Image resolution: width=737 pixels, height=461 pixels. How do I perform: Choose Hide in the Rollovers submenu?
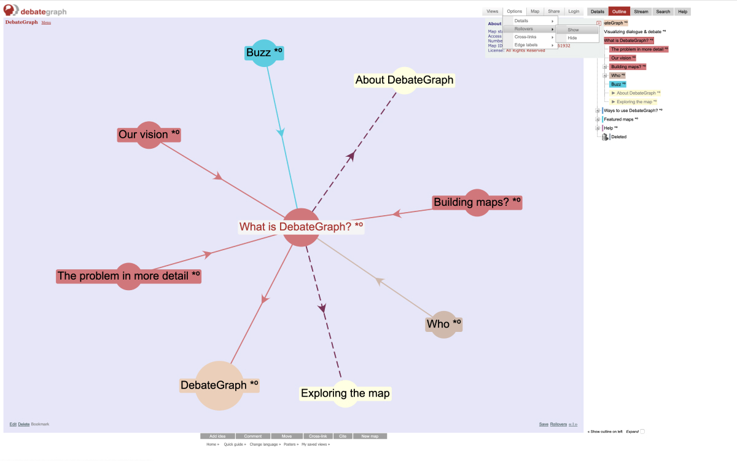(x=572, y=38)
